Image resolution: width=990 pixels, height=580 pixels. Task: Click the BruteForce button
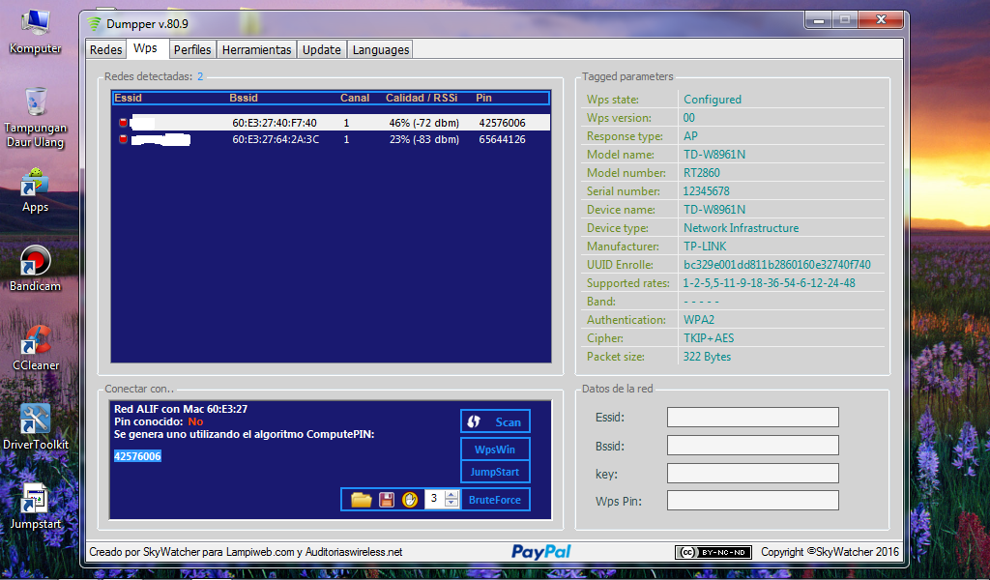point(495,499)
